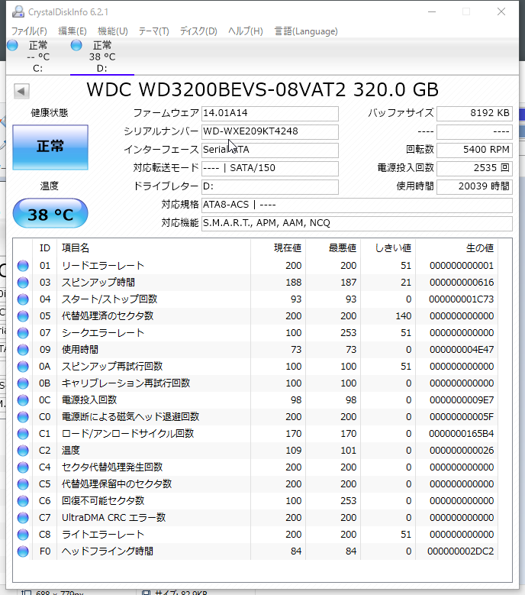525x595 pixels.
Task: Select raw value 000000004E47
Action: click(x=462, y=350)
